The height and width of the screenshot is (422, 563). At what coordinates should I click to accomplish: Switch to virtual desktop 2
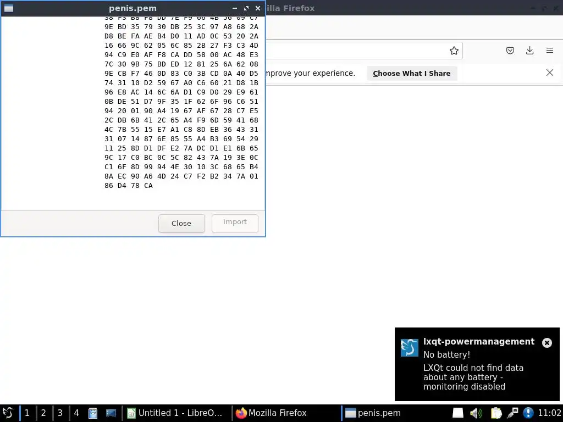43,413
